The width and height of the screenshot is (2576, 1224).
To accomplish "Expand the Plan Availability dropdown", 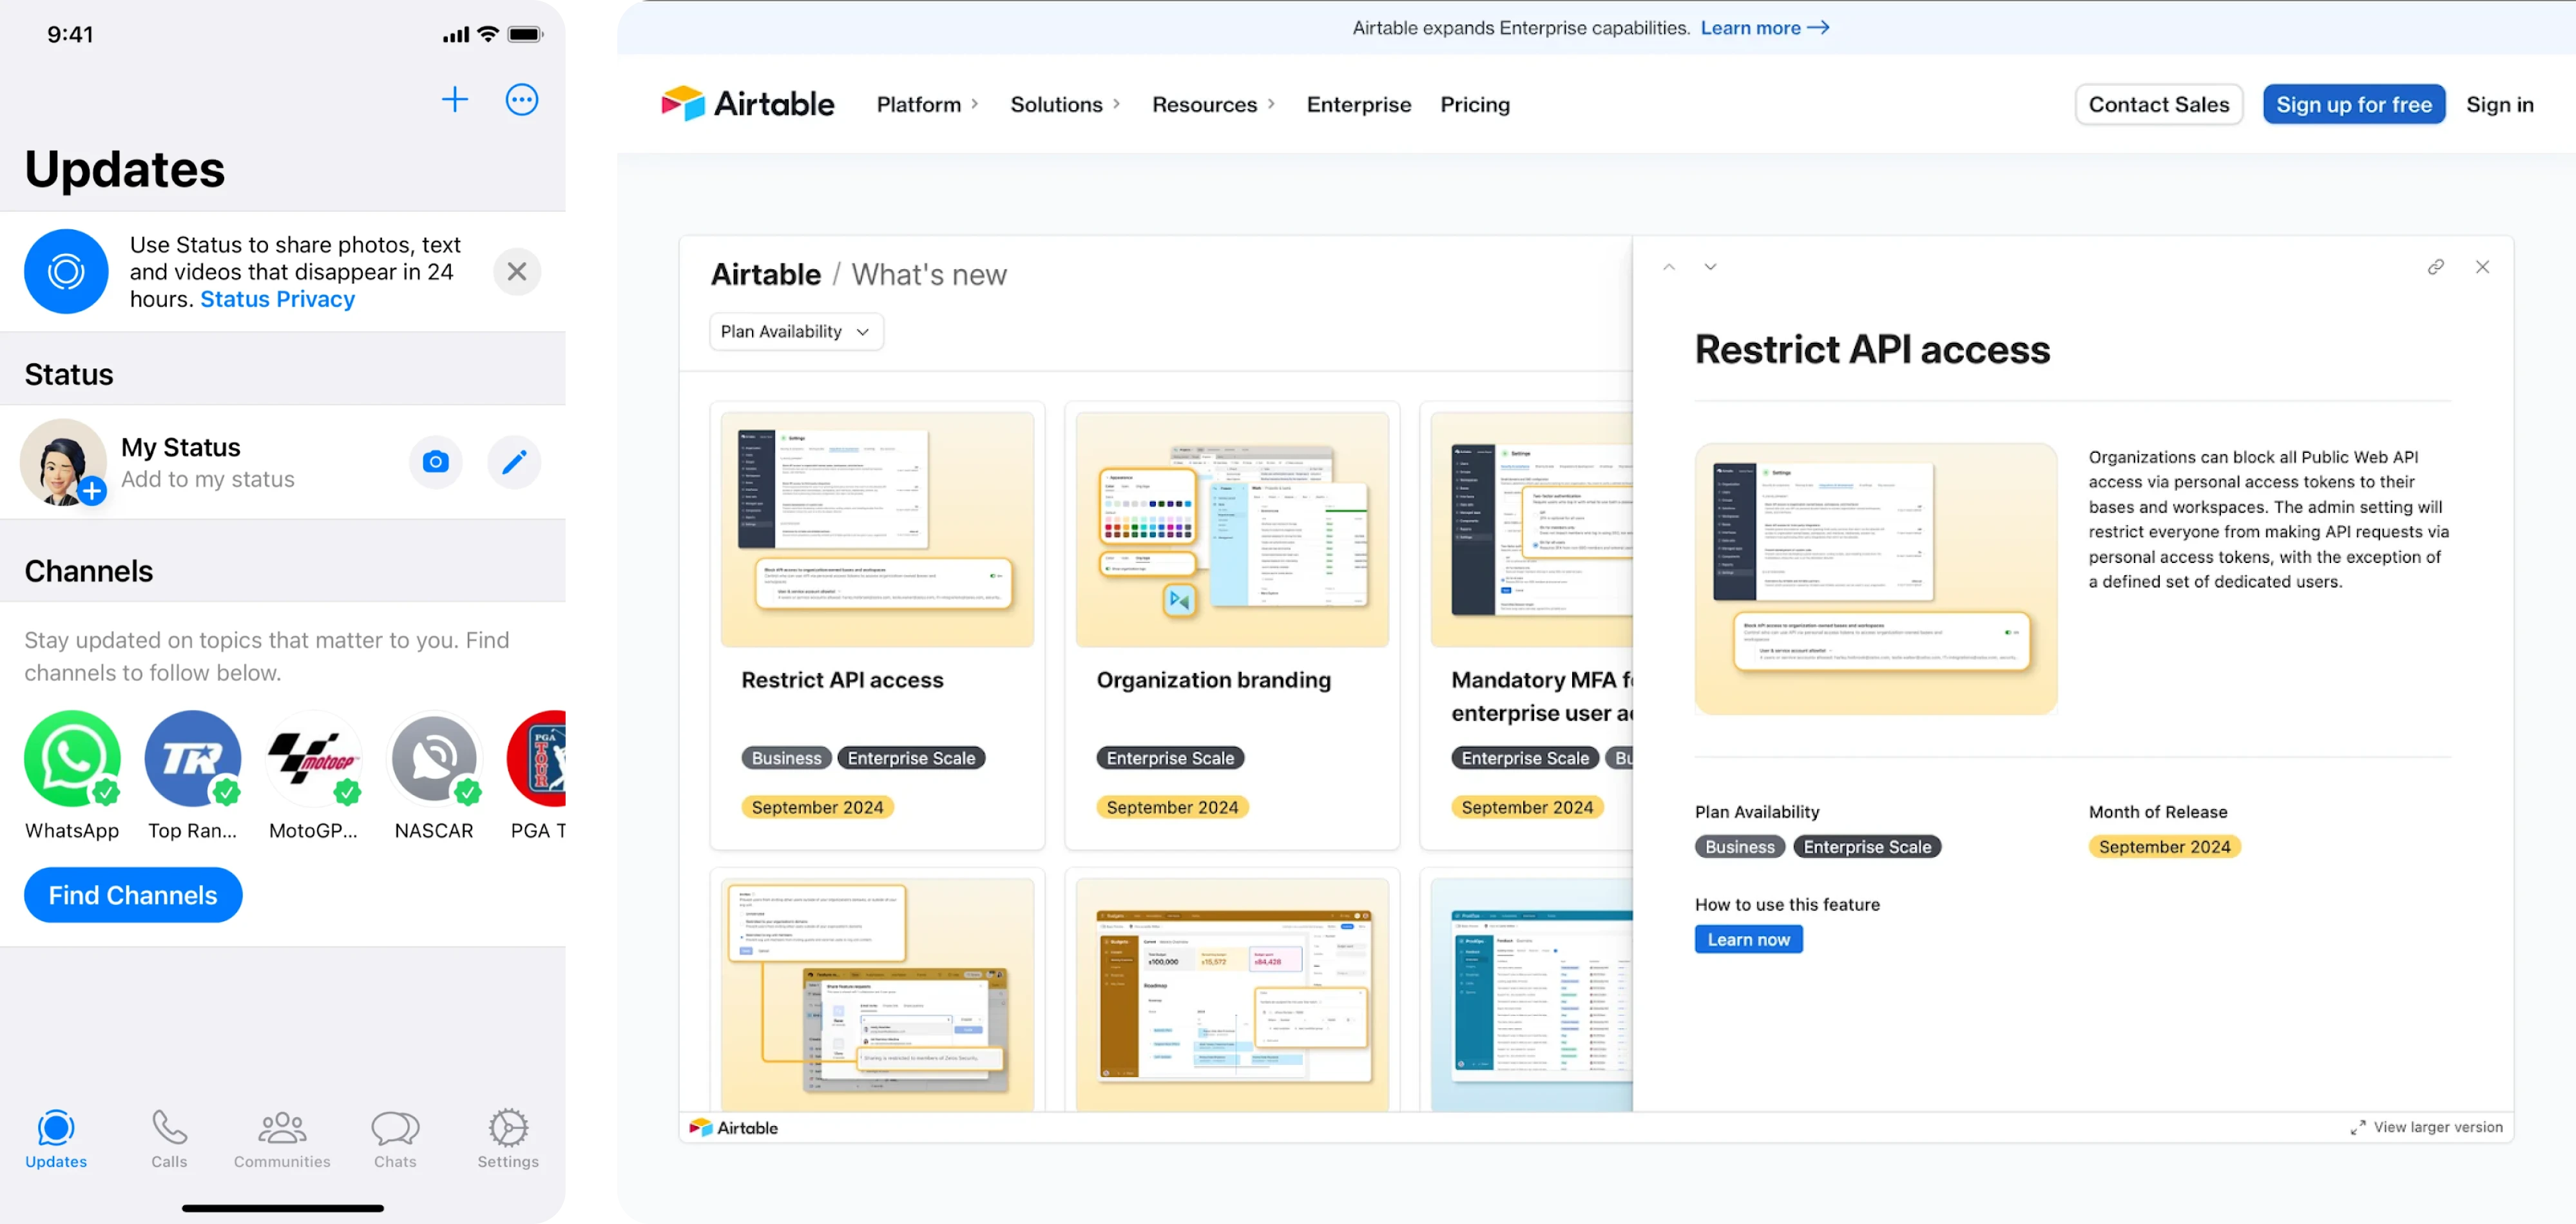I will tap(796, 331).
